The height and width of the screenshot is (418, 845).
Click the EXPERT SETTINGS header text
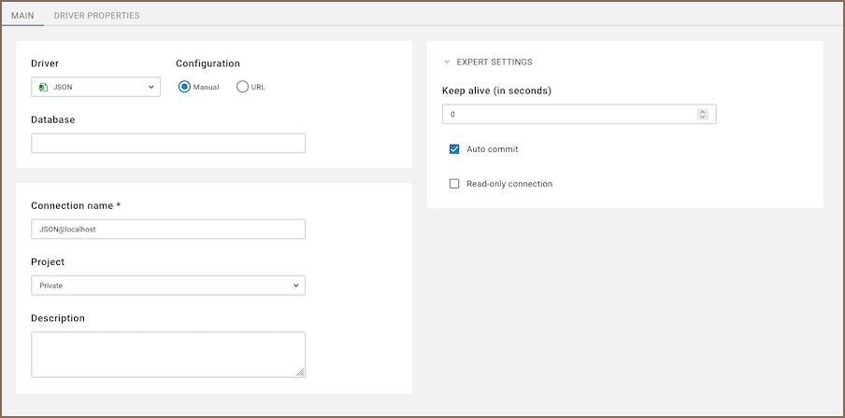pos(494,63)
